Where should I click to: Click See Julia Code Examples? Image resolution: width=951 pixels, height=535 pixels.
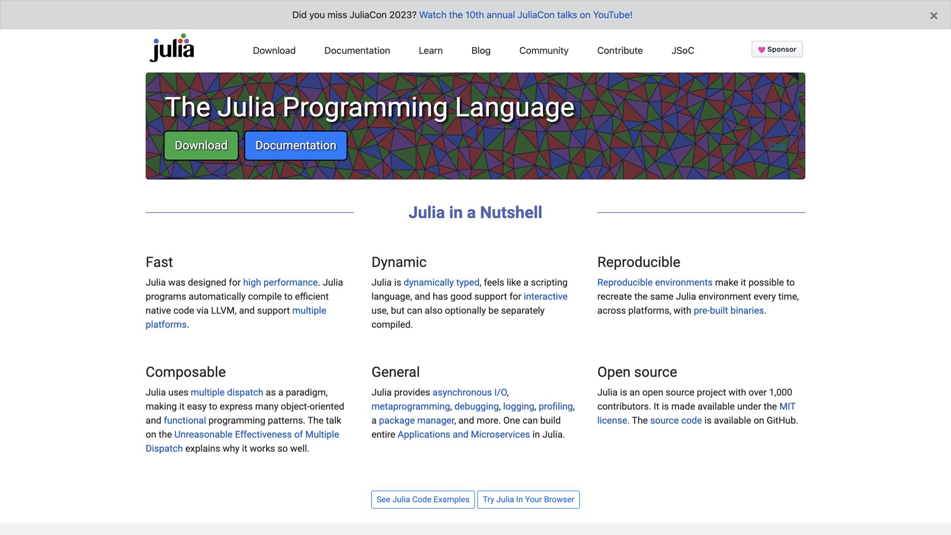(423, 499)
